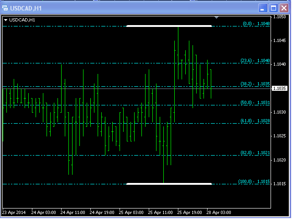Click the 1.1030 price scale value

279,112
